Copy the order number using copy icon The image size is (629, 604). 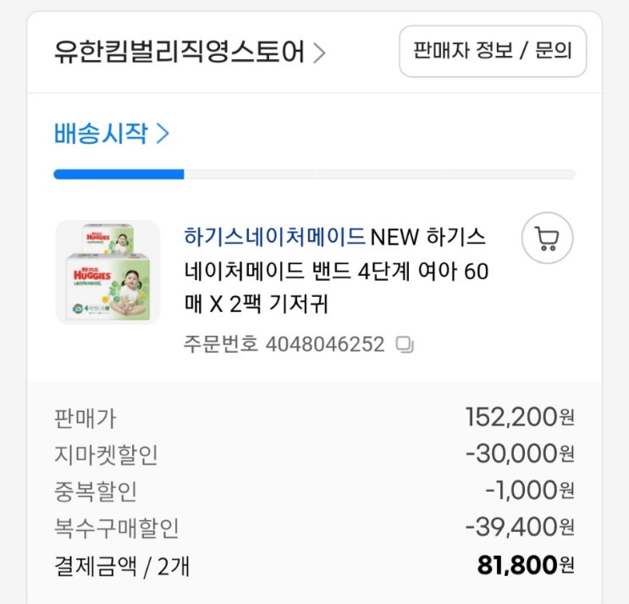(x=406, y=344)
